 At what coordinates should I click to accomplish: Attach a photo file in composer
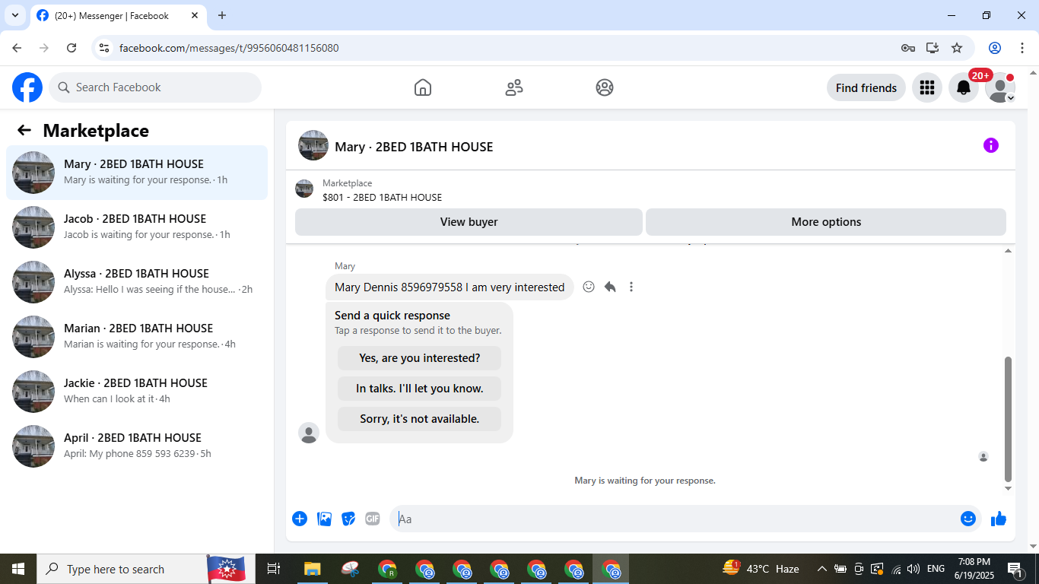324,519
